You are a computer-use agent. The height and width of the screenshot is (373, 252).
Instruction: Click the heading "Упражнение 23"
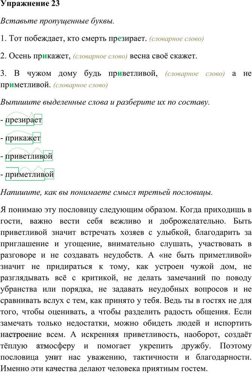tap(30, 4)
